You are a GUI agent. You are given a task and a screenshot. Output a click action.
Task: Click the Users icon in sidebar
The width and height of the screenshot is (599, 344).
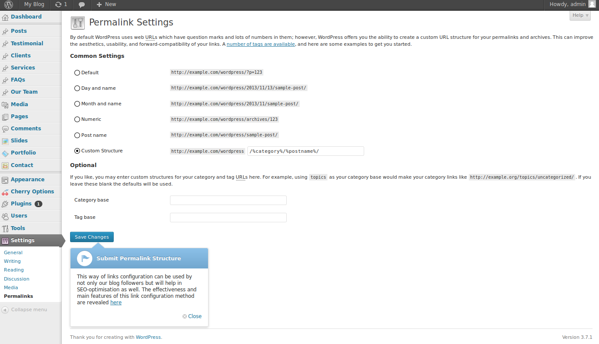pos(5,216)
